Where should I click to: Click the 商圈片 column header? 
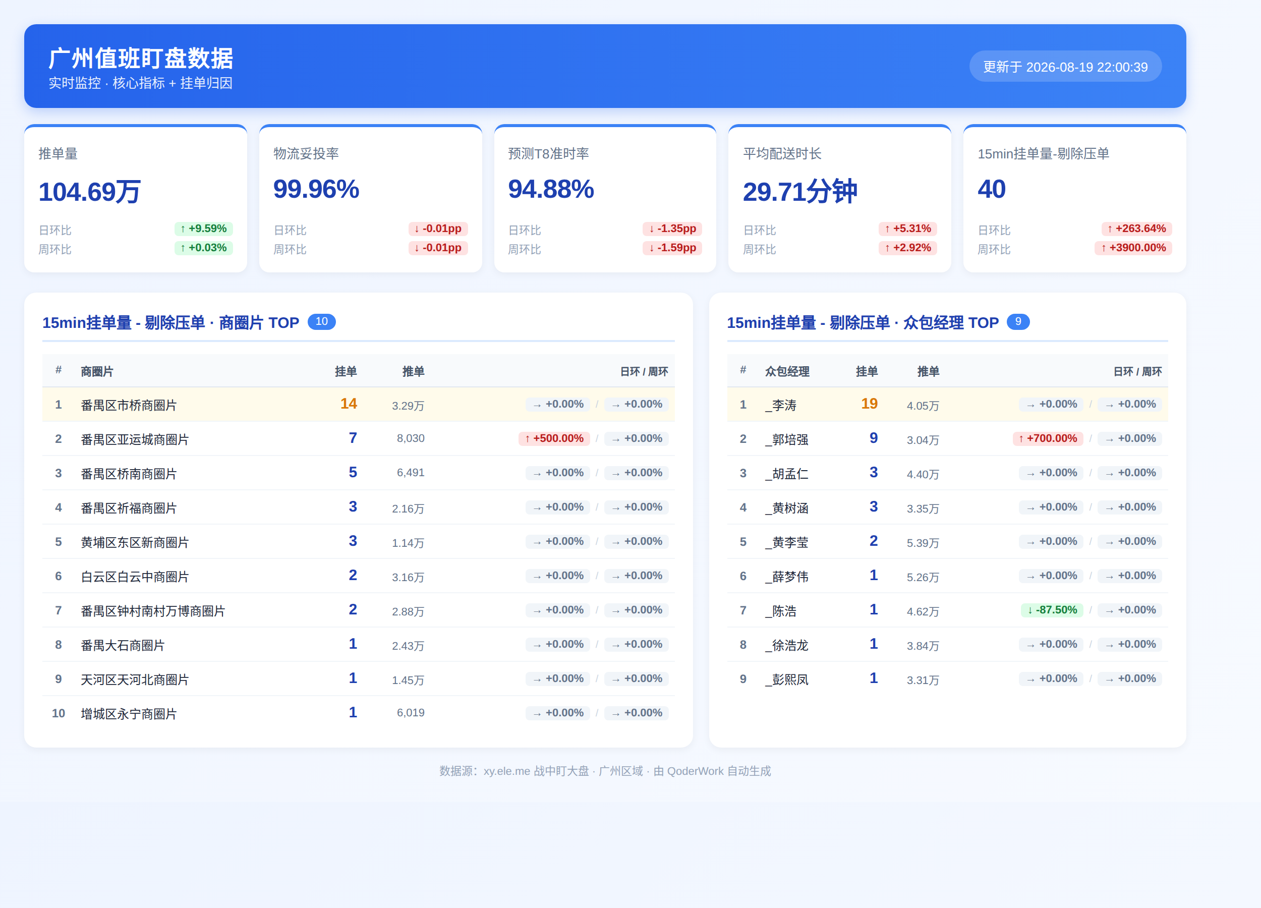(x=97, y=371)
